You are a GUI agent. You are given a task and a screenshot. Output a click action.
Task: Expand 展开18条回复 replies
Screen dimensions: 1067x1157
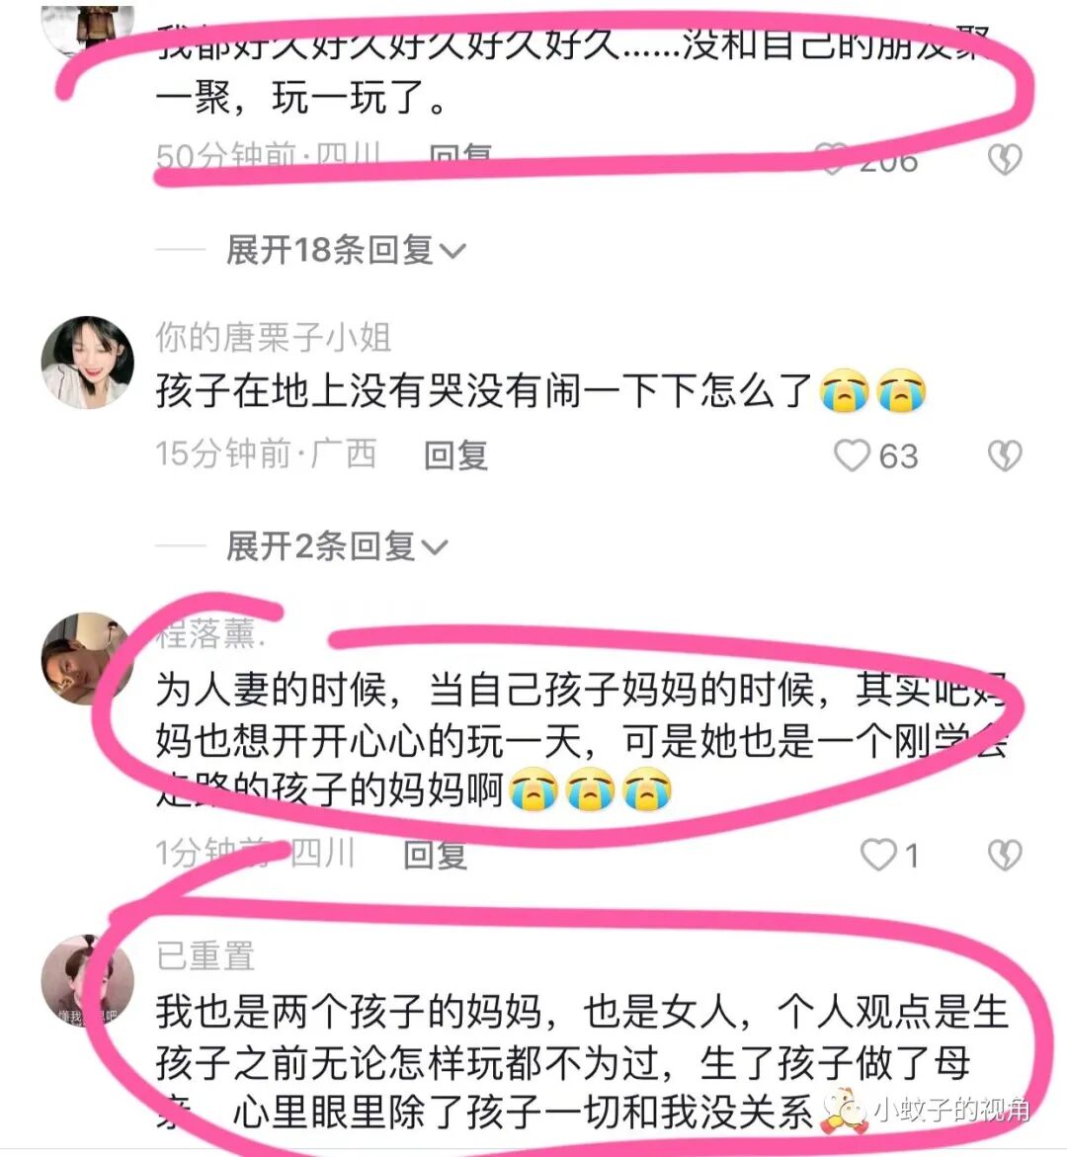[346, 249]
